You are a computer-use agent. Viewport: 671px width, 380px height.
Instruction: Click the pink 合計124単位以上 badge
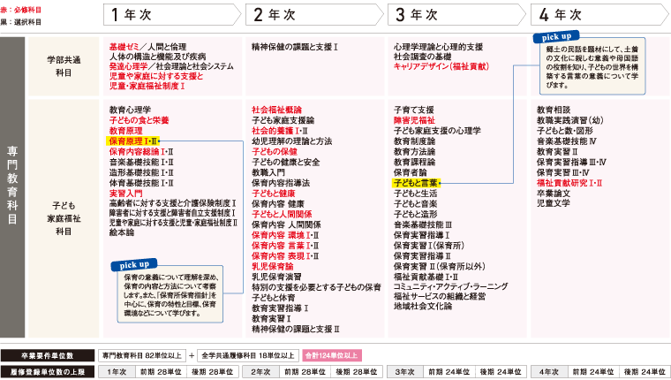tap(332, 355)
